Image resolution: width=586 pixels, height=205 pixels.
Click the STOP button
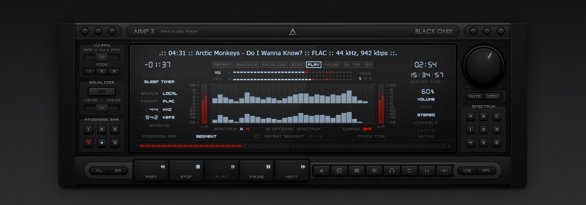[x=187, y=170]
